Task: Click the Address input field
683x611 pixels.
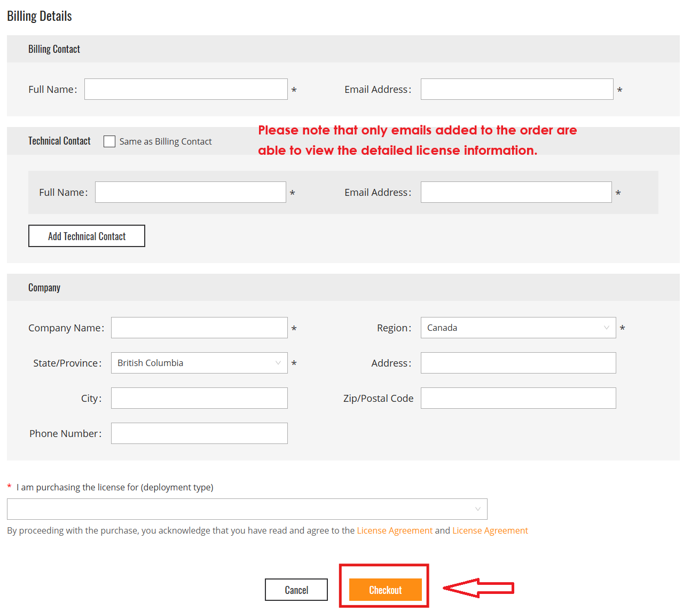Action: pos(517,362)
